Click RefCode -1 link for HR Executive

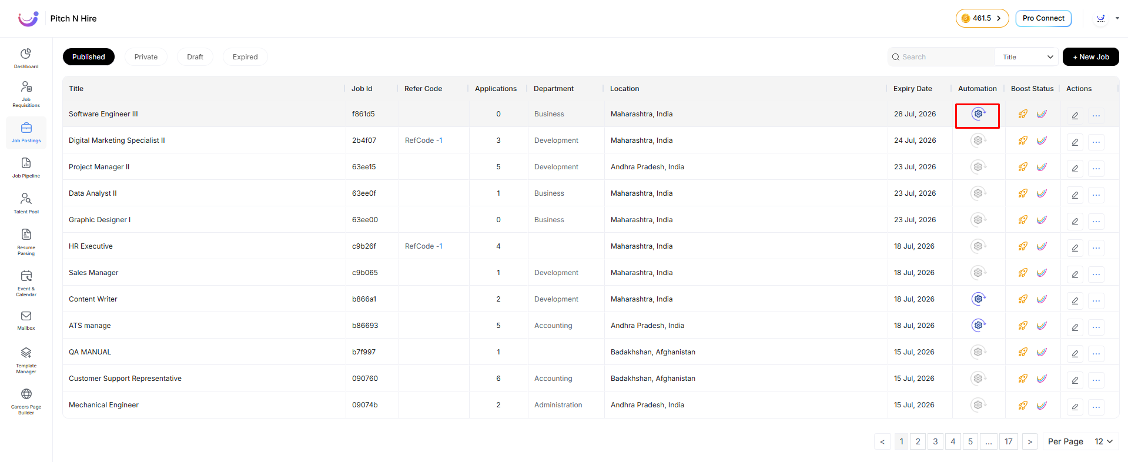pyautogui.click(x=424, y=246)
